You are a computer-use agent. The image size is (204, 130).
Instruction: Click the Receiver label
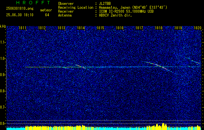pos(66,11)
